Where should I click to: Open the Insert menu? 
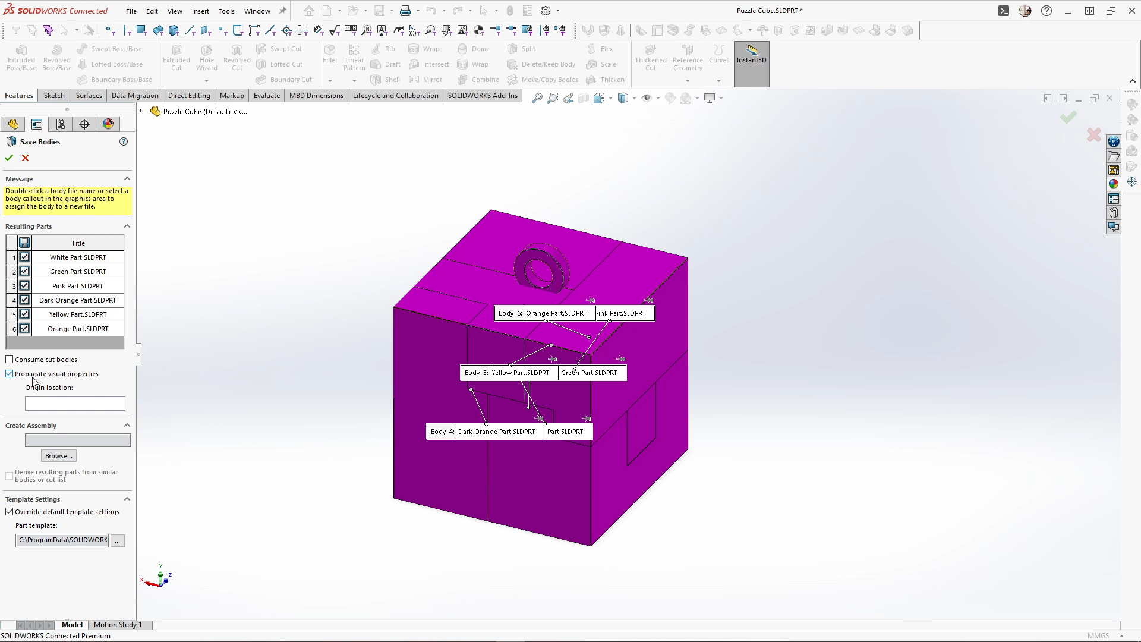(200, 11)
